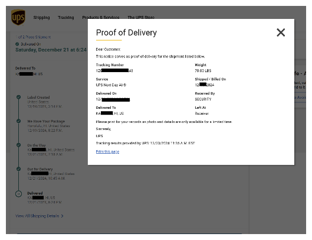Screen dimensions: 312x240
Task: Click the Delivered progress circle icon
Action: coord(18,194)
